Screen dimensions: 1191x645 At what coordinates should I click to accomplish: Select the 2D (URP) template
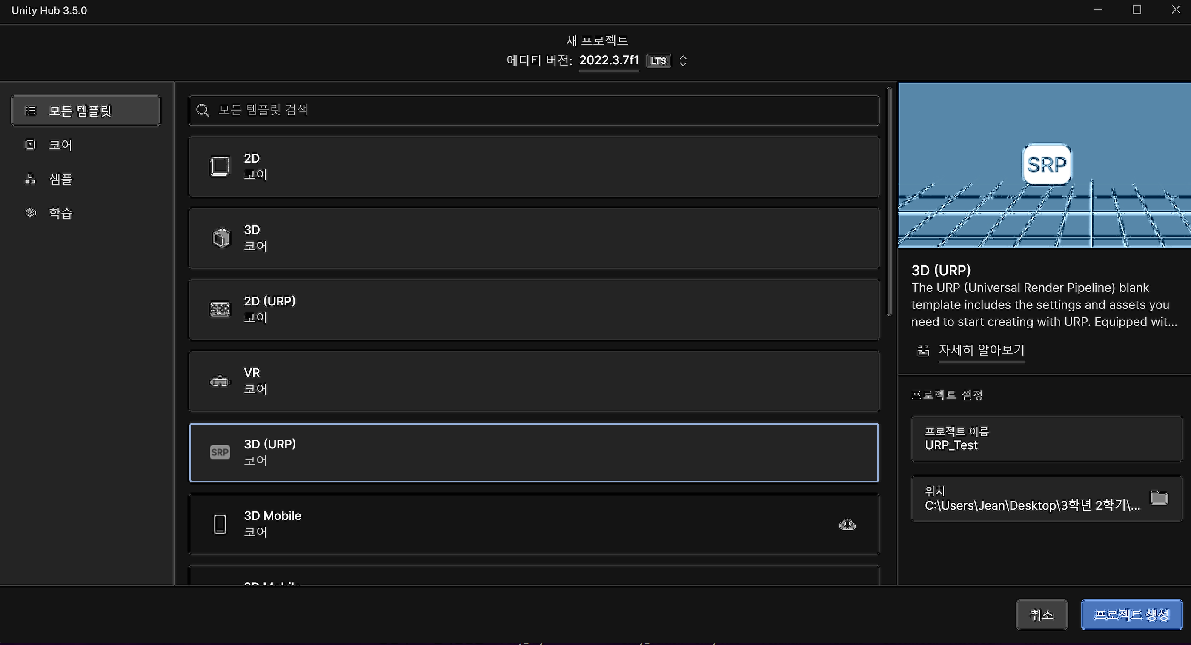pos(534,310)
